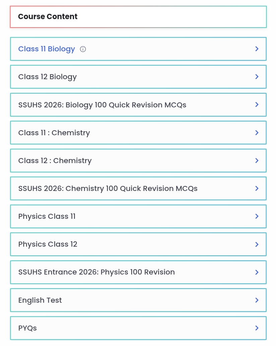The height and width of the screenshot is (346, 276).
Task: Click the Physics Class 12 arrow icon
Action: click(x=257, y=244)
